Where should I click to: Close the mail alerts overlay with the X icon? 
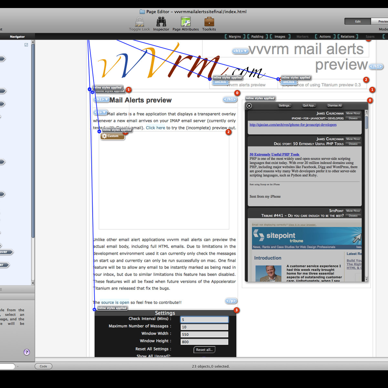pyautogui.click(x=249, y=106)
